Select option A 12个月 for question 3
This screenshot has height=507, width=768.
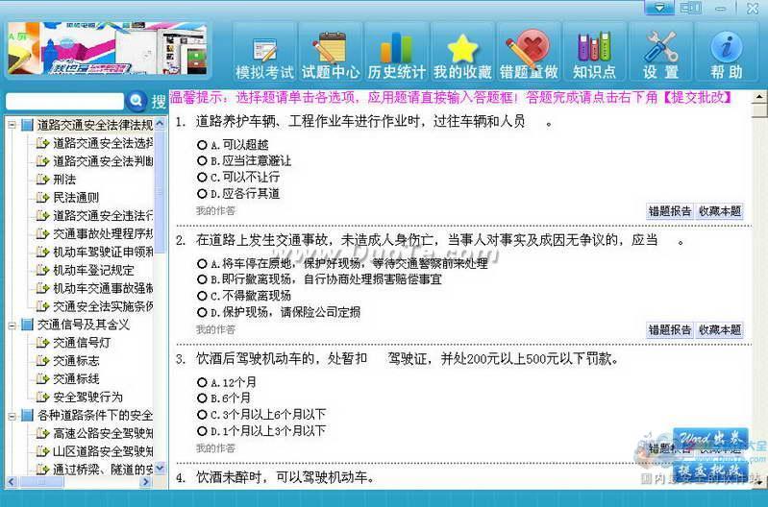[202, 382]
